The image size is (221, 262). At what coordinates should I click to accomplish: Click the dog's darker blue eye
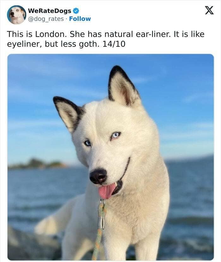[x=87, y=143]
